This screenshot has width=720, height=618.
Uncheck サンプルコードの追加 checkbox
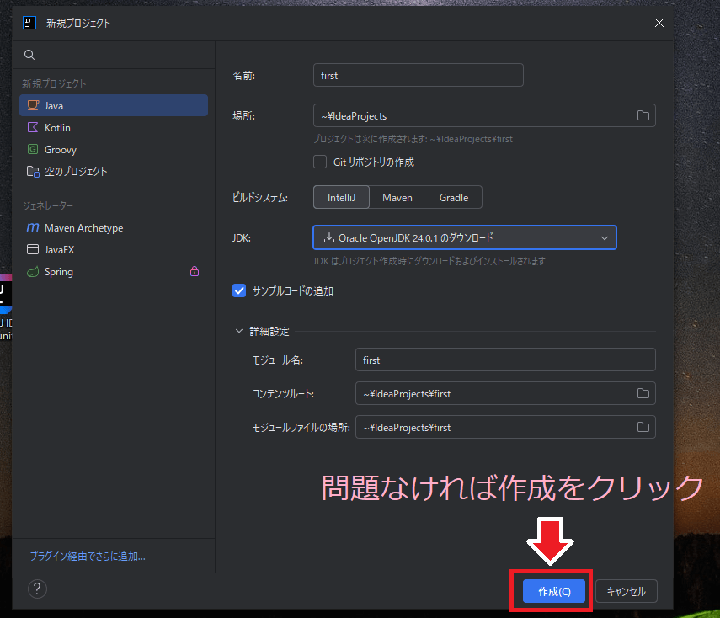(239, 290)
